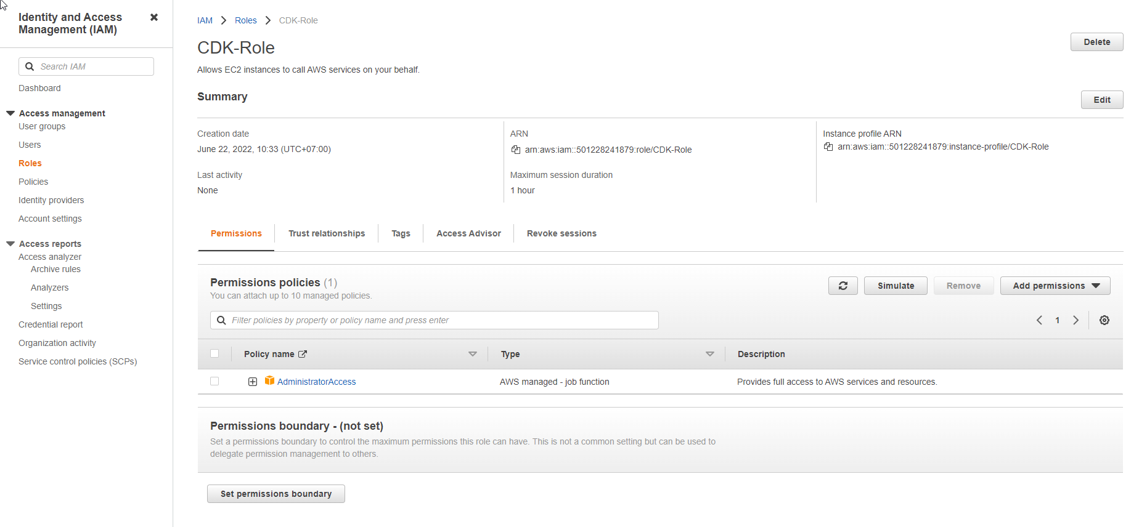Open the AdministratorAccess policy link
The image size is (1147, 527).
point(317,382)
